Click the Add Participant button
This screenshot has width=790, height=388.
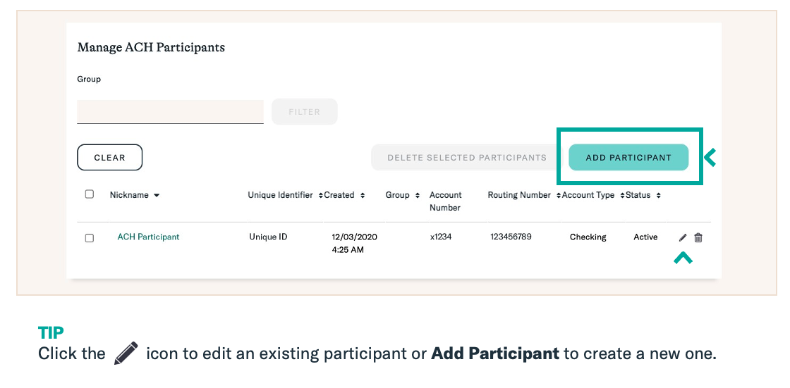click(x=628, y=158)
